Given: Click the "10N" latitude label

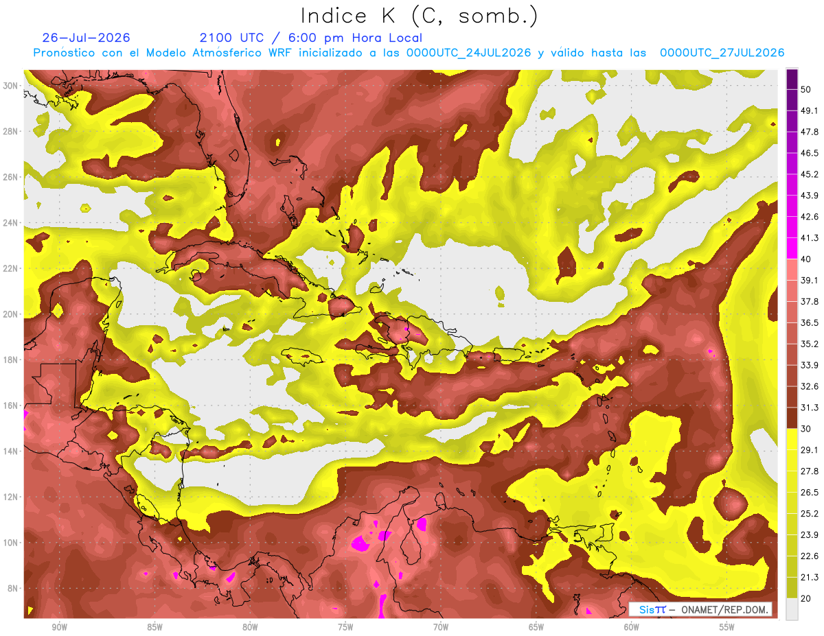Looking at the screenshot, I should (x=11, y=543).
